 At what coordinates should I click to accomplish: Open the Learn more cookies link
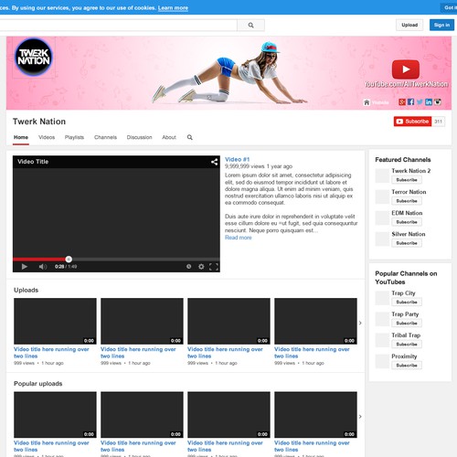(x=173, y=8)
